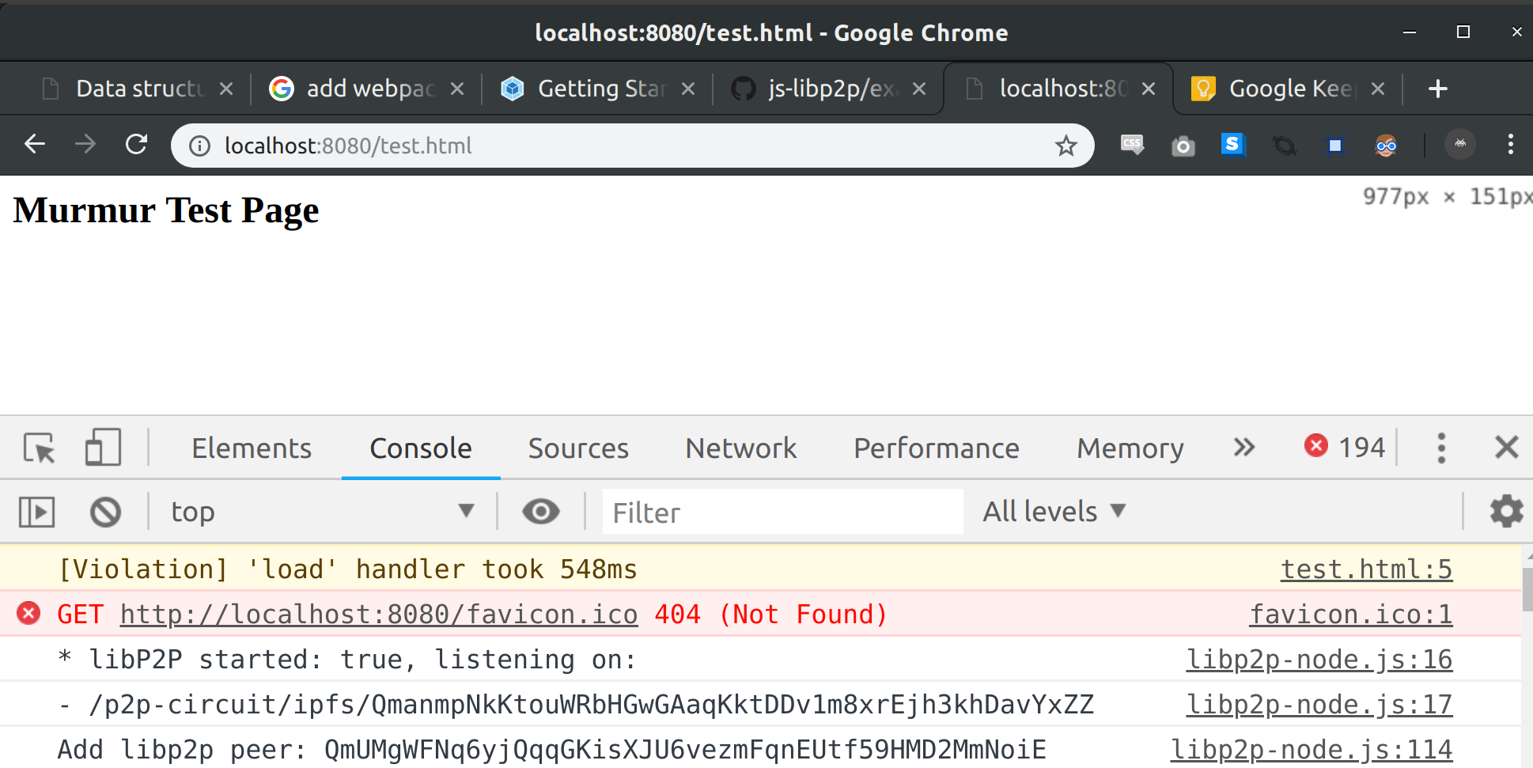Select the Console panel tab
Viewport: 1533px width, 768px height.
click(421, 448)
